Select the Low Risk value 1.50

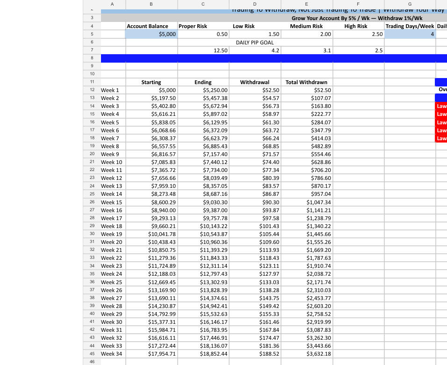click(255, 34)
